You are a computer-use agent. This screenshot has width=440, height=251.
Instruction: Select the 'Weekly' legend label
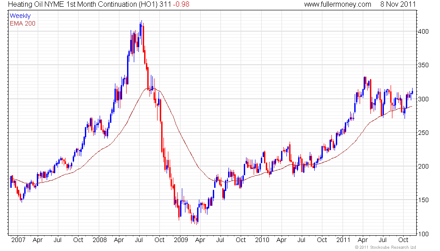pos(20,16)
